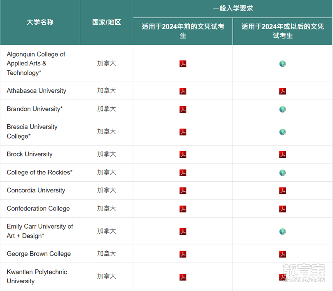Open Algonquin College pre-2024 PDF icon
This screenshot has height=291, width=333.
[183, 64]
